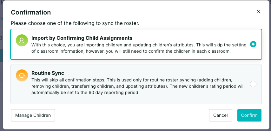Viewport: 271px width, 131px height.
Task: Confirm the selected sync option
Action: pyautogui.click(x=249, y=115)
